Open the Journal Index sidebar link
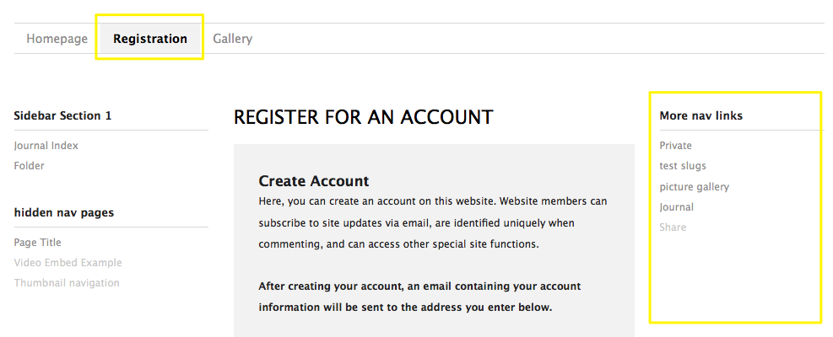833x337 pixels. 46,146
